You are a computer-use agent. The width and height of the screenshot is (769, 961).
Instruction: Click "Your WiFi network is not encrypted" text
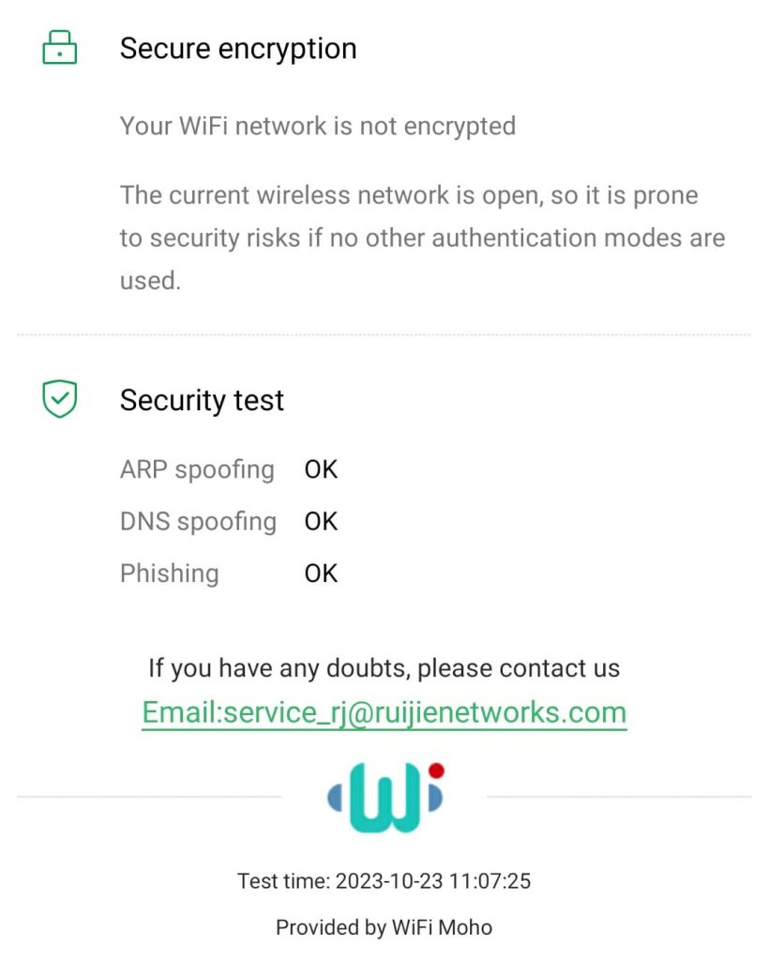317,126
